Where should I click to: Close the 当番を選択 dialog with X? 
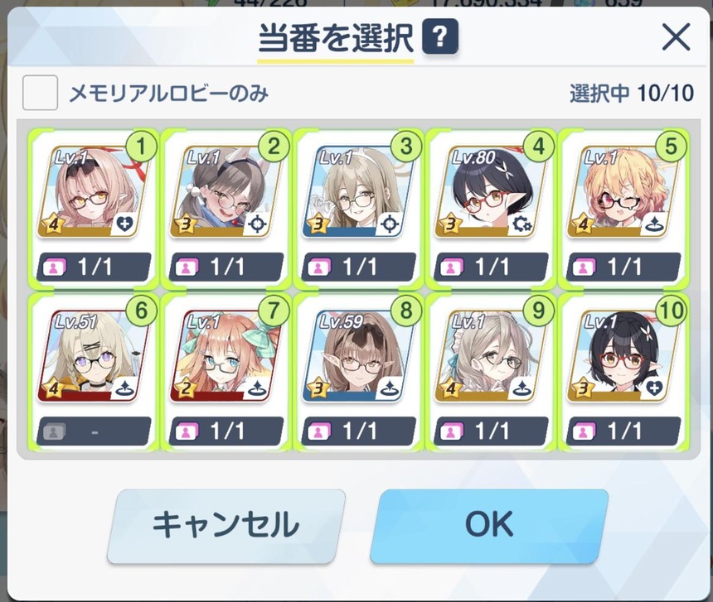point(677,38)
